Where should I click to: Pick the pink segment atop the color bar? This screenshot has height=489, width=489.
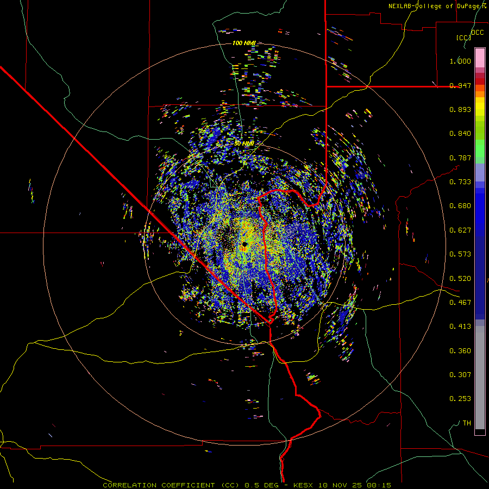(x=480, y=58)
